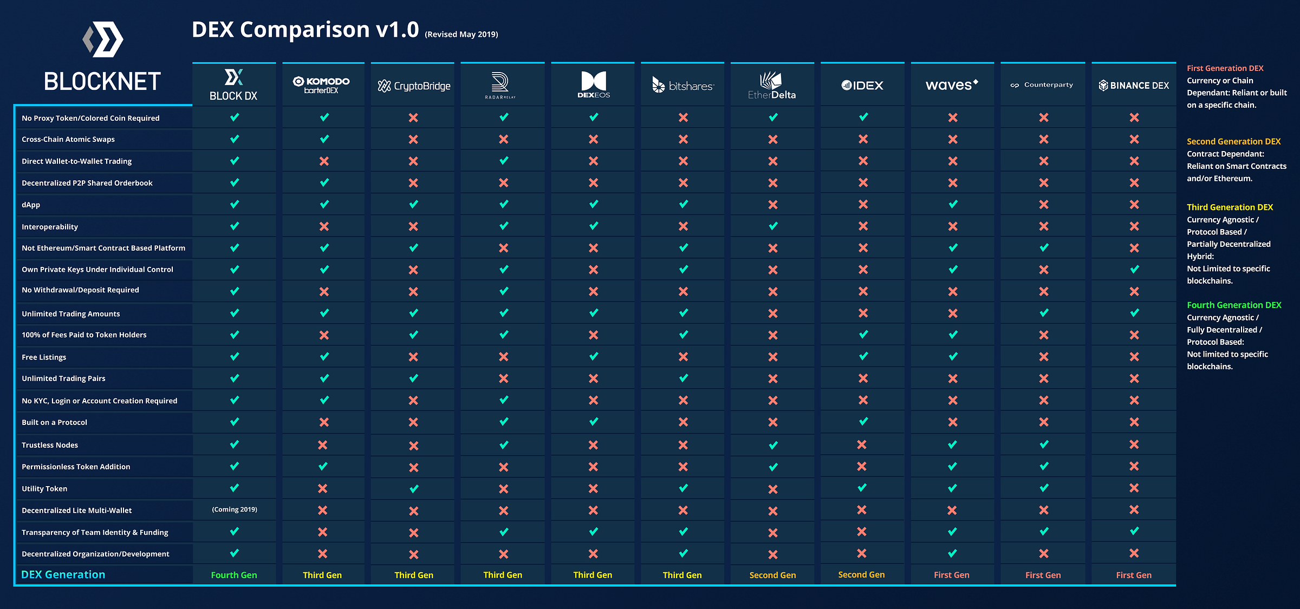Click Binance DEX checkmark for Own Private Keys
1300x609 pixels.
click(1134, 269)
